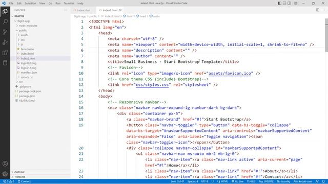
Task: Toggle the bottom panel layout icon
Action: click(x=284, y=3)
